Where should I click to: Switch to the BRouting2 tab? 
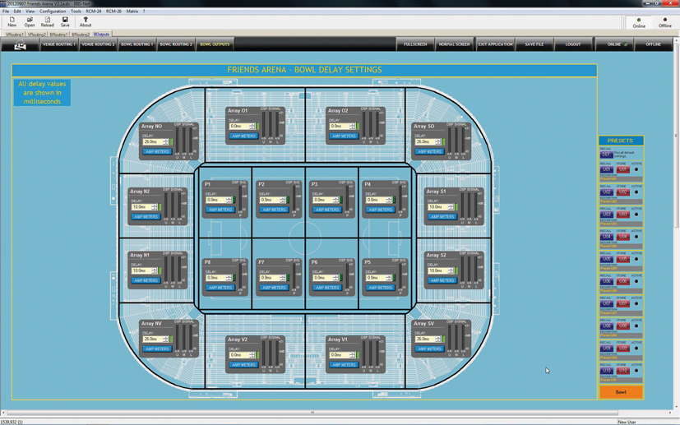81,35
